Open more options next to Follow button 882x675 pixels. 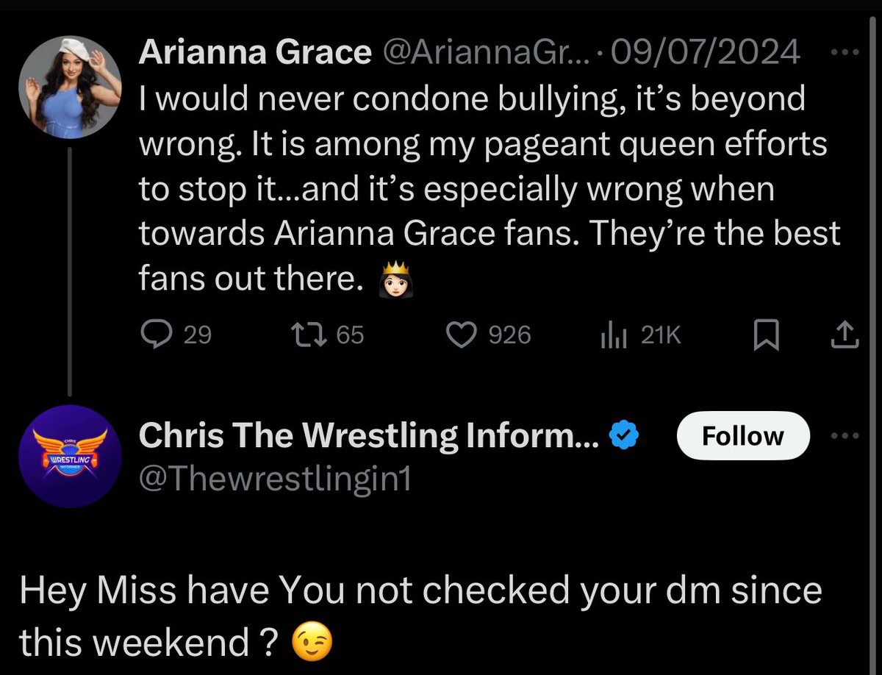[845, 435]
